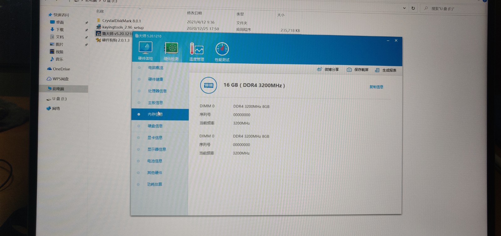The width and height of the screenshot is (501, 236).
Task: Select kayingtools_2.96_setup file
Action: pos(120,27)
